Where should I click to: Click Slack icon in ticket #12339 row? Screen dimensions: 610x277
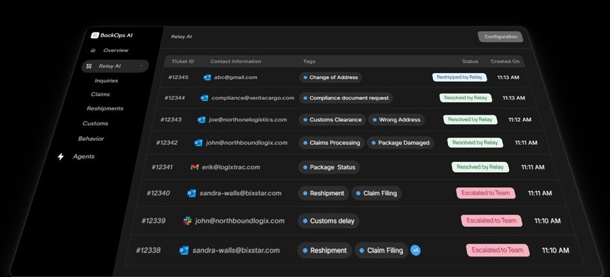188,221
